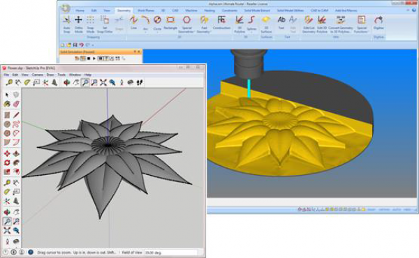Select the Text tool in Alphacam ribbon
This screenshot has width=419, height=258.
pyautogui.click(x=281, y=22)
